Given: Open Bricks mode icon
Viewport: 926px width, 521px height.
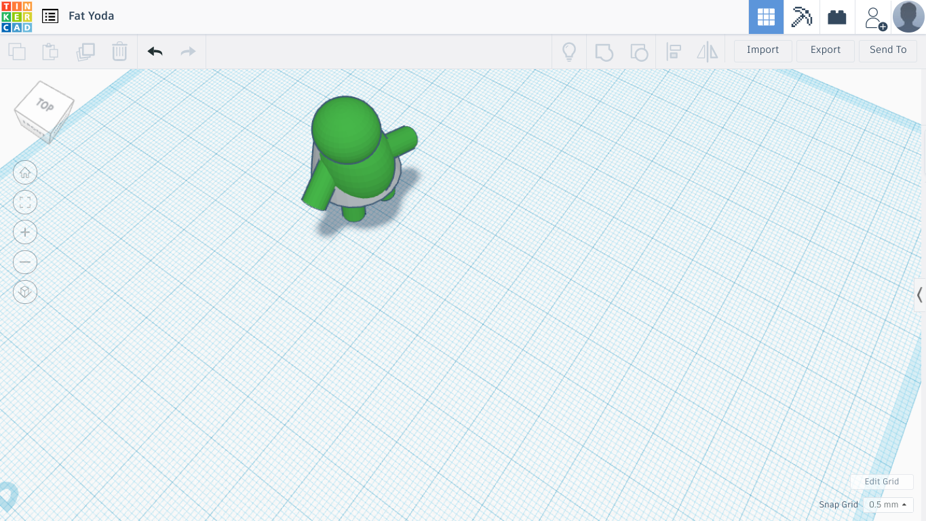Looking at the screenshot, I should [837, 17].
